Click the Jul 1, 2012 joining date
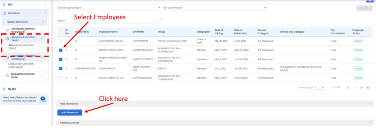376x134 pixels. [x=220, y=69]
